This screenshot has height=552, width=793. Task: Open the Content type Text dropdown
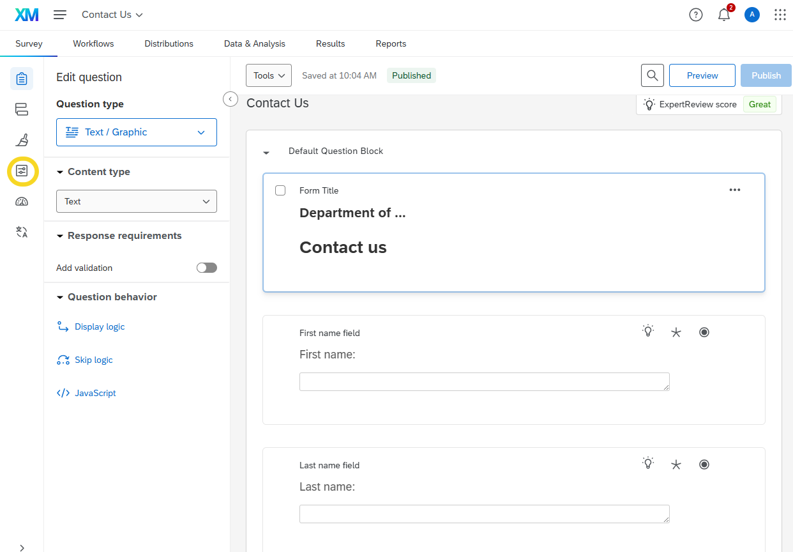(x=137, y=201)
